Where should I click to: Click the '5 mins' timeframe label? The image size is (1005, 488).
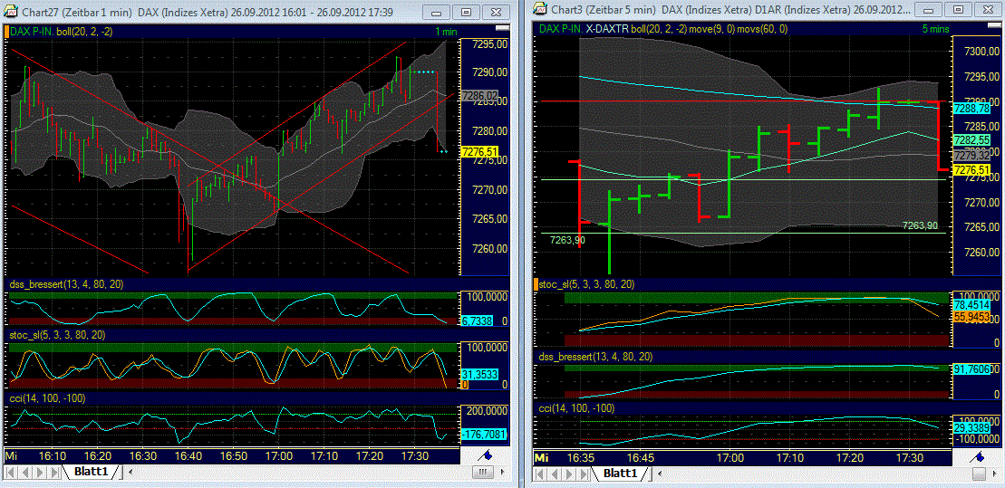pos(934,28)
